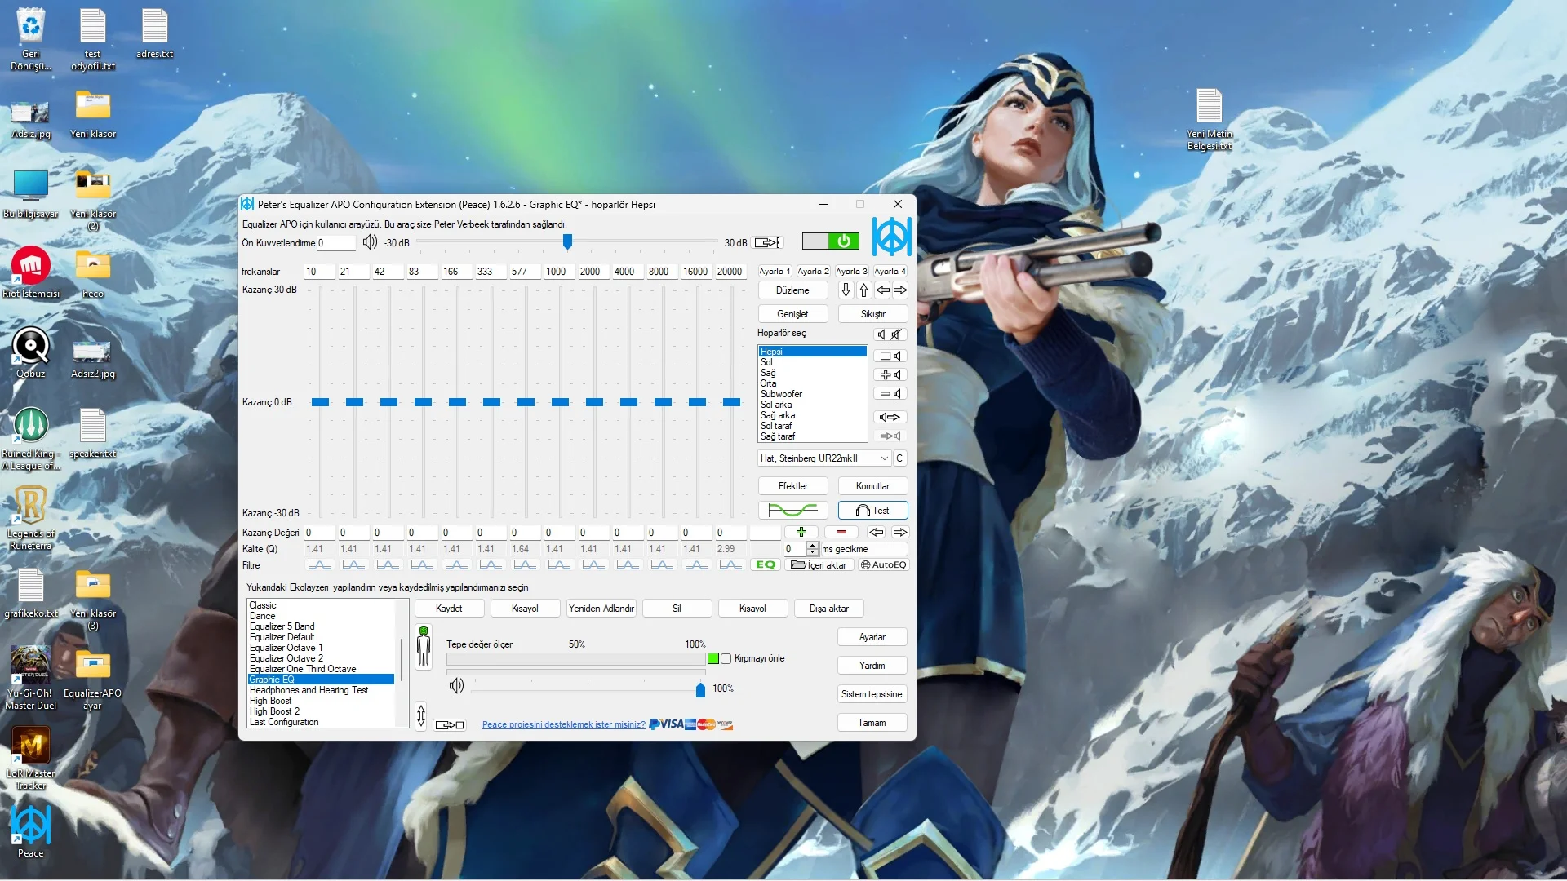Click the Genişlet button

[792, 314]
